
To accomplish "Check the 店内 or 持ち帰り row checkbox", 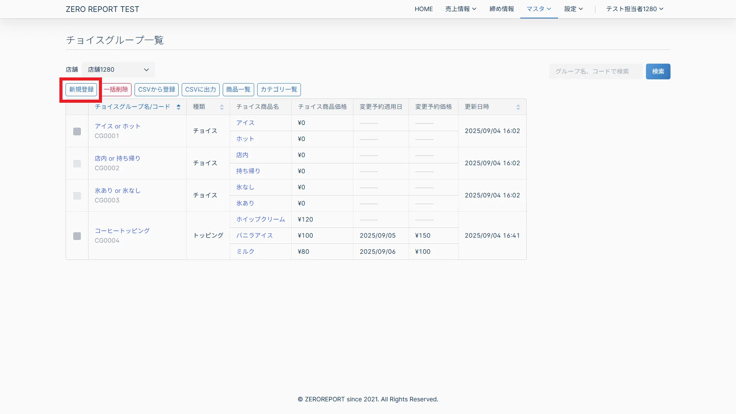I will pyautogui.click(x=77, y=164).
